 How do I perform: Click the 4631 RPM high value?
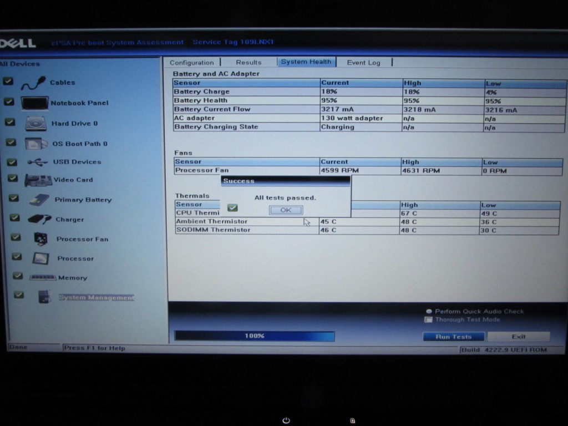click(420, 171)
